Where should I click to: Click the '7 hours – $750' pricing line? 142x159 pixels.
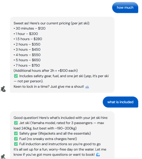[27, 65]
